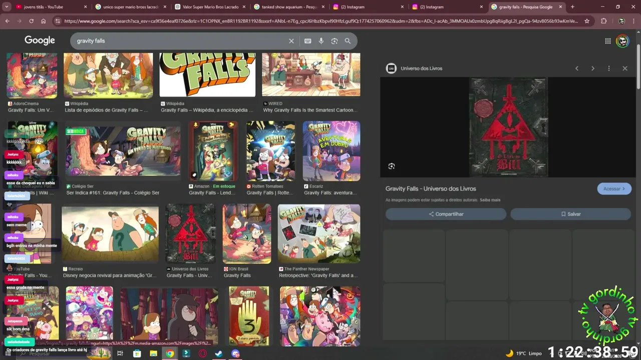Click the Salvar button

coord(570,214)
